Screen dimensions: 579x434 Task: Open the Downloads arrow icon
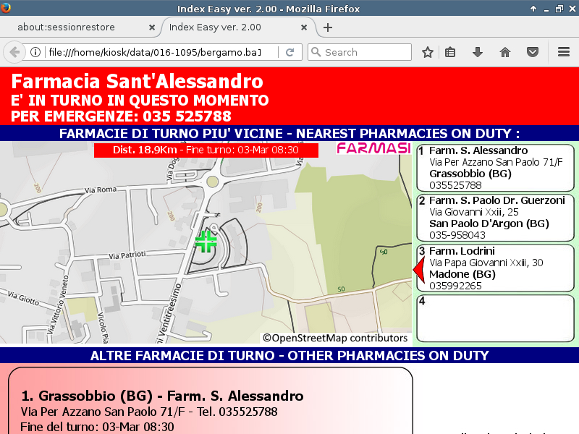(x=477, y=52)
